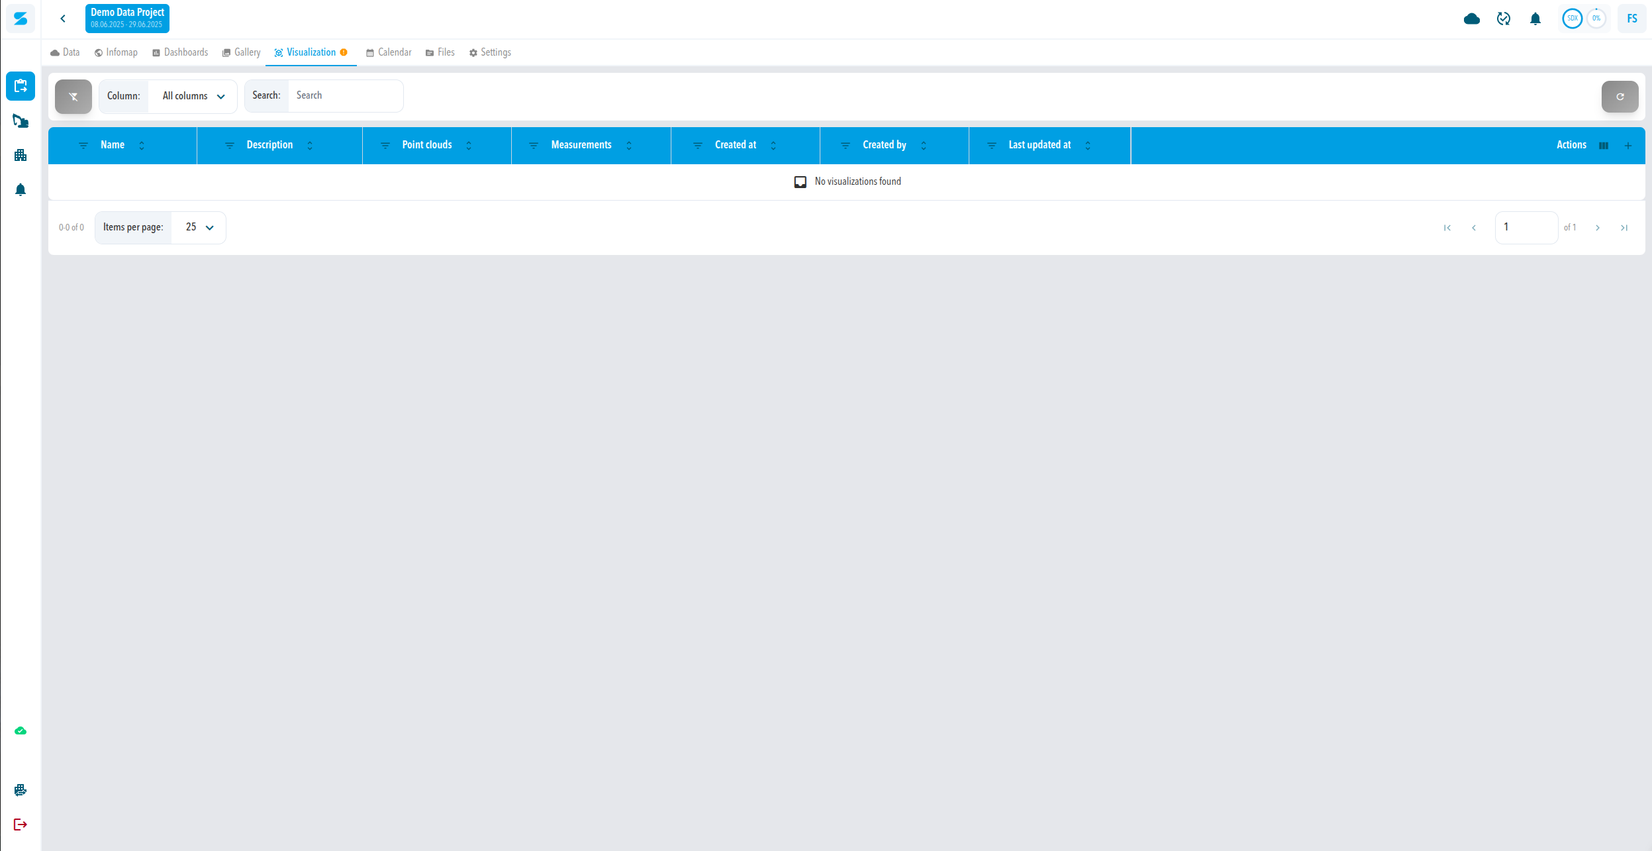
Task: Switch to the Calendar tab
Action: point(389,52)
